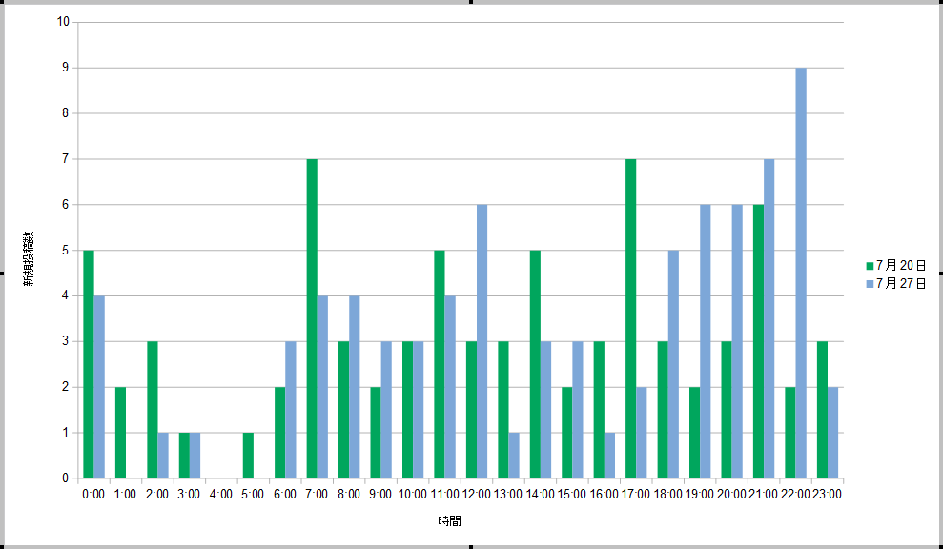Pick the short green bar at 5:00
This screenshot has width=943, height=549.
tap(248, 456)
